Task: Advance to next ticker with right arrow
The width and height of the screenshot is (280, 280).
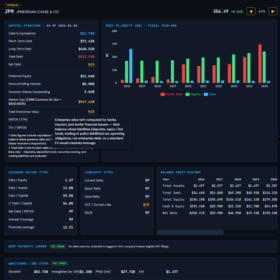Action: click(x=273, y=11)
